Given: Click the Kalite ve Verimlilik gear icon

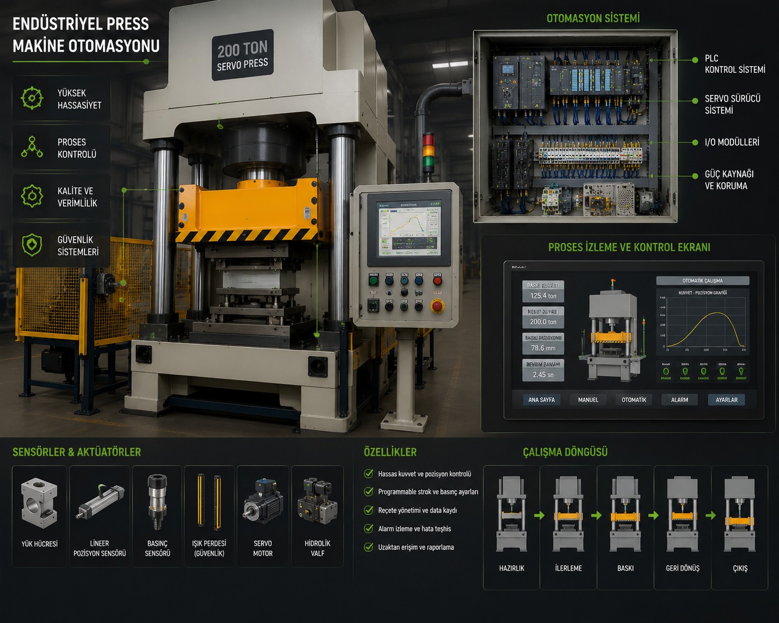Looking at the screenshot, I should (x=32, y=196).
